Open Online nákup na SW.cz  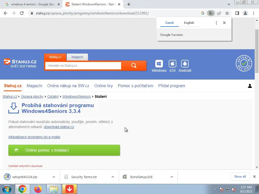[x=68, y=86]
